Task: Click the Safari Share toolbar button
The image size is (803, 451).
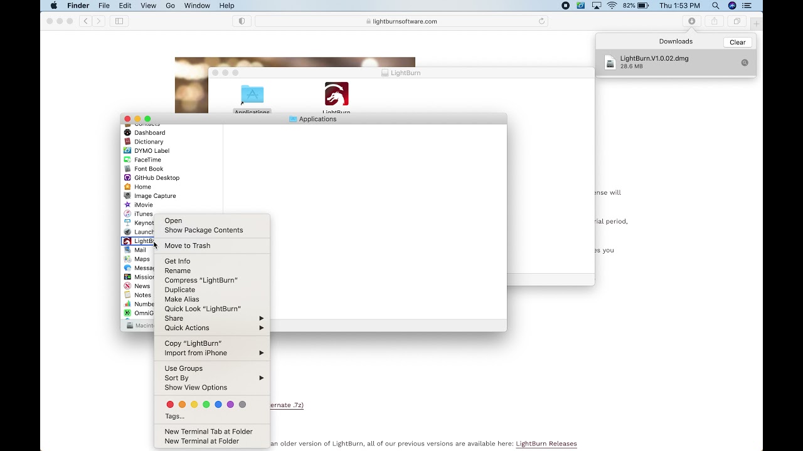Action: click(714, 21)
